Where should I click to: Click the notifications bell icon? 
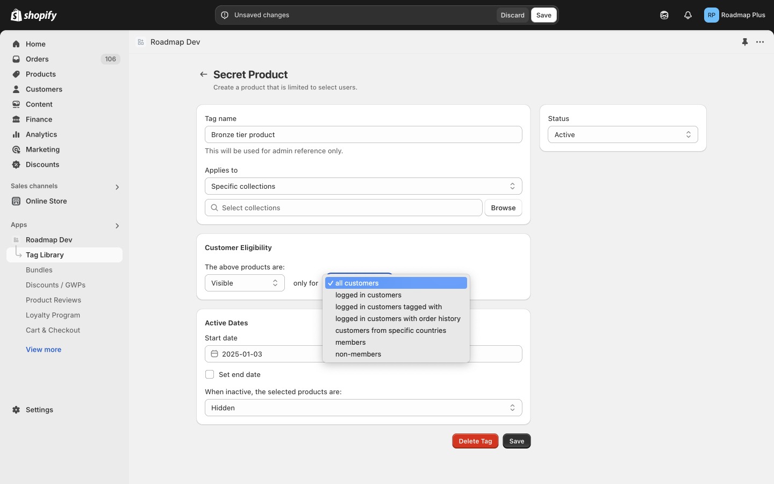coord(688,15)
